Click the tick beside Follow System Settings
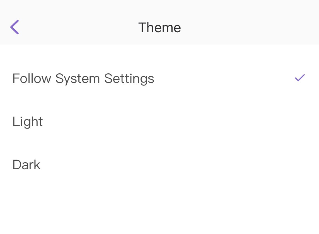The width and height of the screenshot is (319, 234). coord(300,78)
